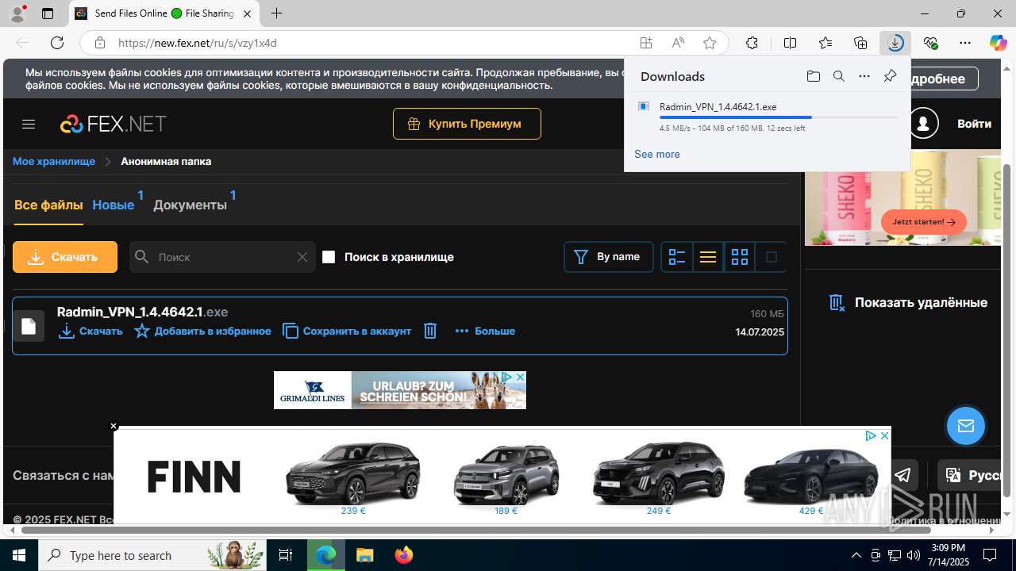Click the browser address bar URL

(x=198, y=43)
